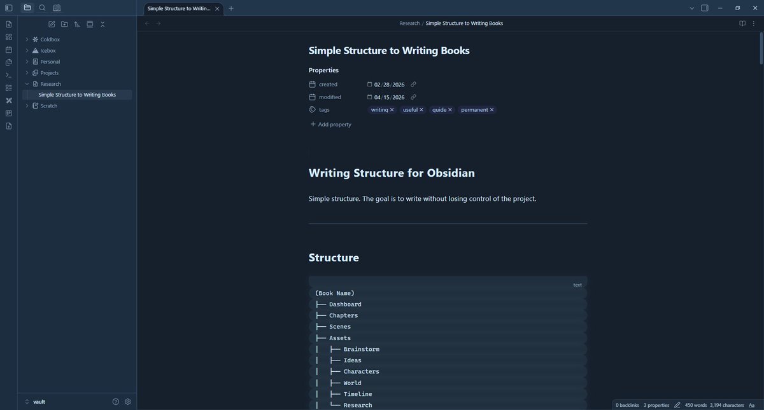Click the four-squares grid ribbon icon
The height and width of the screenshot is (410, 764).
9,37
